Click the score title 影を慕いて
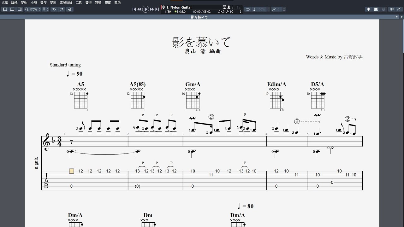 point(202,42)
